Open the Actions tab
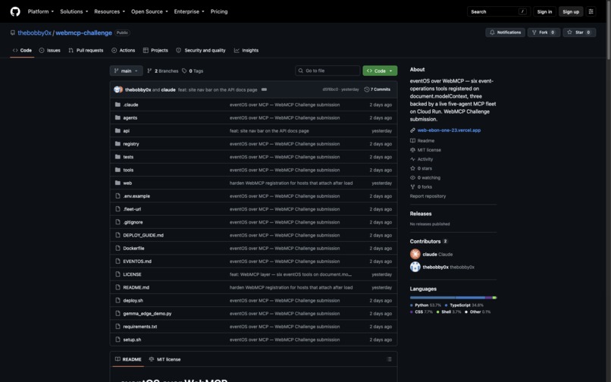Viewport: 611px width, 382px height. (123, 50)
